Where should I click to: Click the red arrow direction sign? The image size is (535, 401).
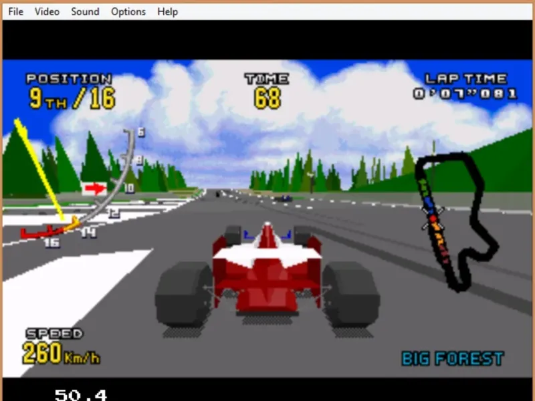click(x=94, y=188)
